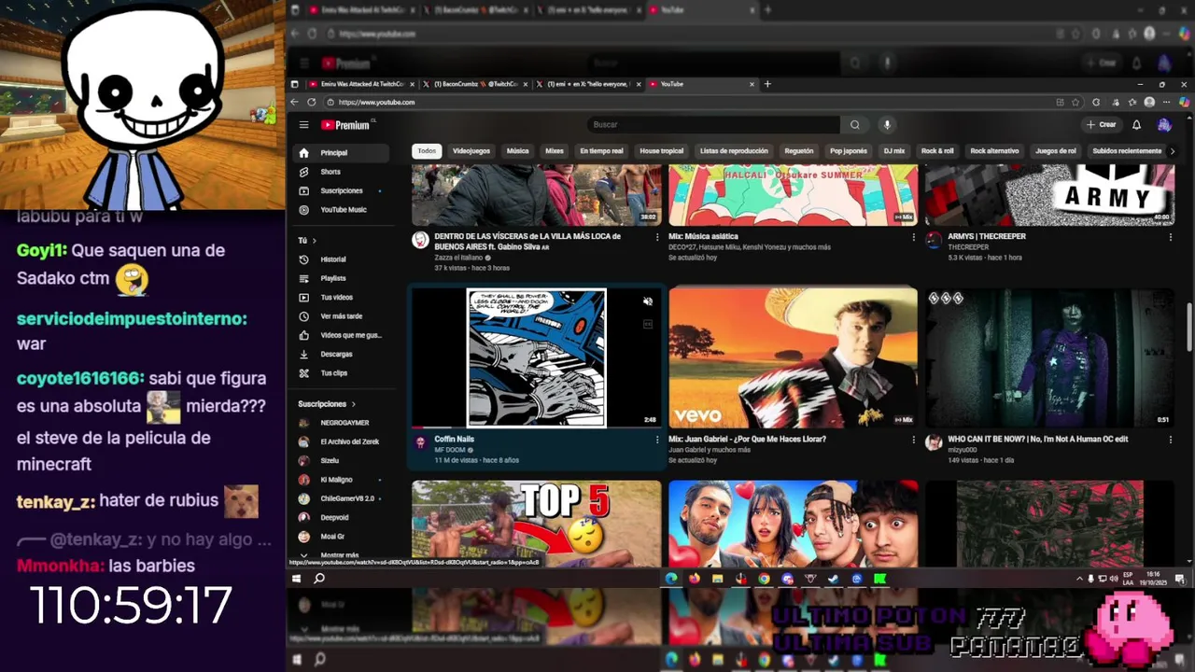Screen dimensions: 1195x672
Task: Click the YouTube Buscar search field
Action: [x=715, y=125]
